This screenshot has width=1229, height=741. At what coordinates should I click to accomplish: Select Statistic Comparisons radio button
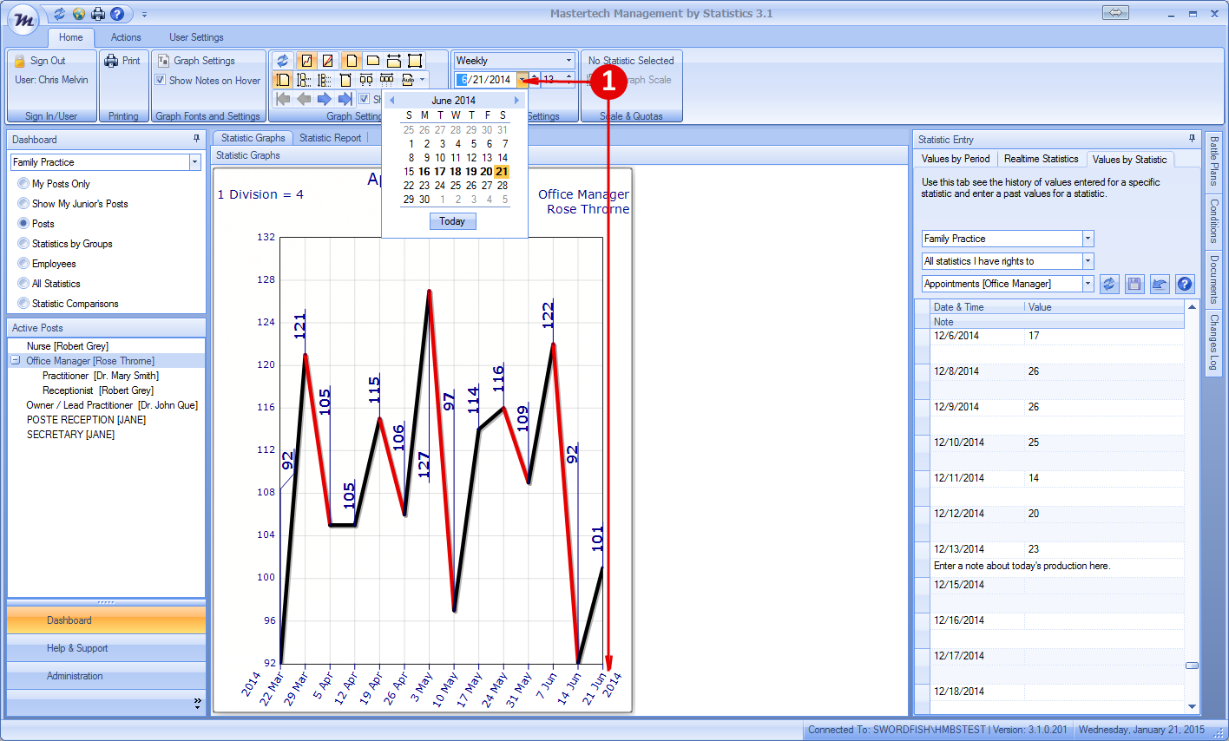tap(23, 304)
